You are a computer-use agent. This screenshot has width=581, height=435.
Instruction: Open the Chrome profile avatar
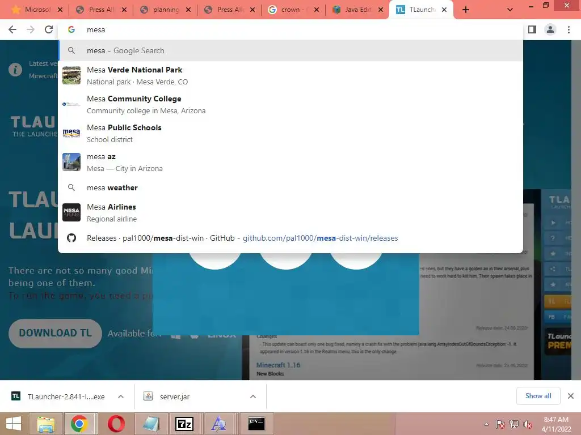click(550, 29)
